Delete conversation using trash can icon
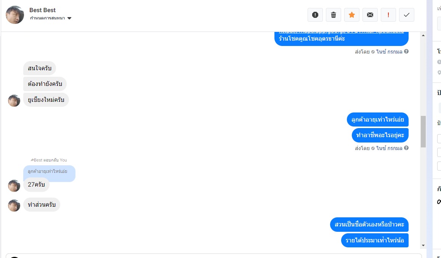441x258 pixels. 333,15
